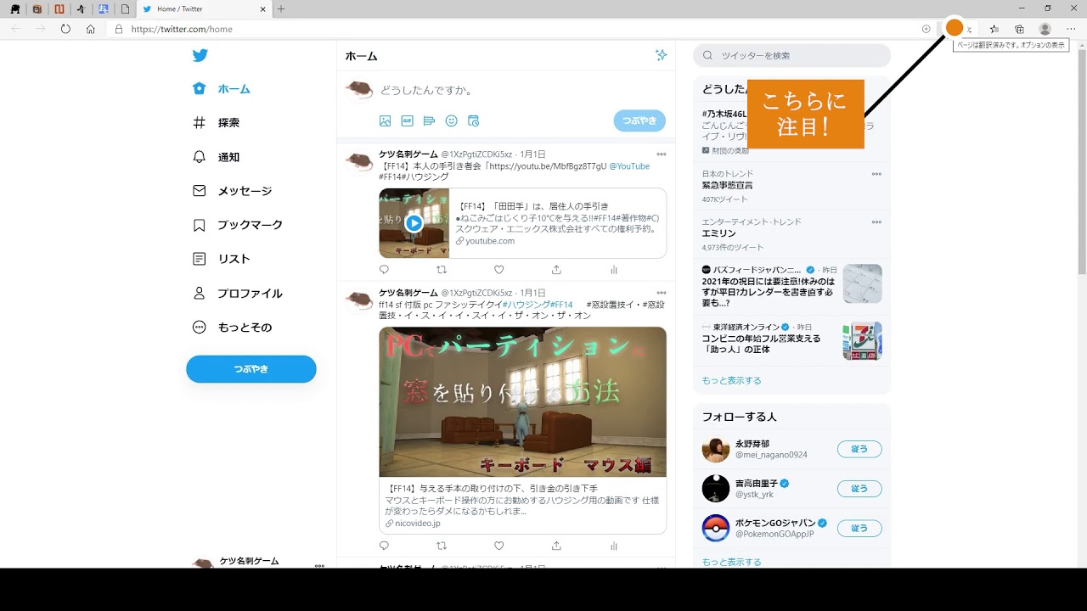1087x611 pixels.
Task: Open the Edge favorites star icon
Action: coord(994,29)
